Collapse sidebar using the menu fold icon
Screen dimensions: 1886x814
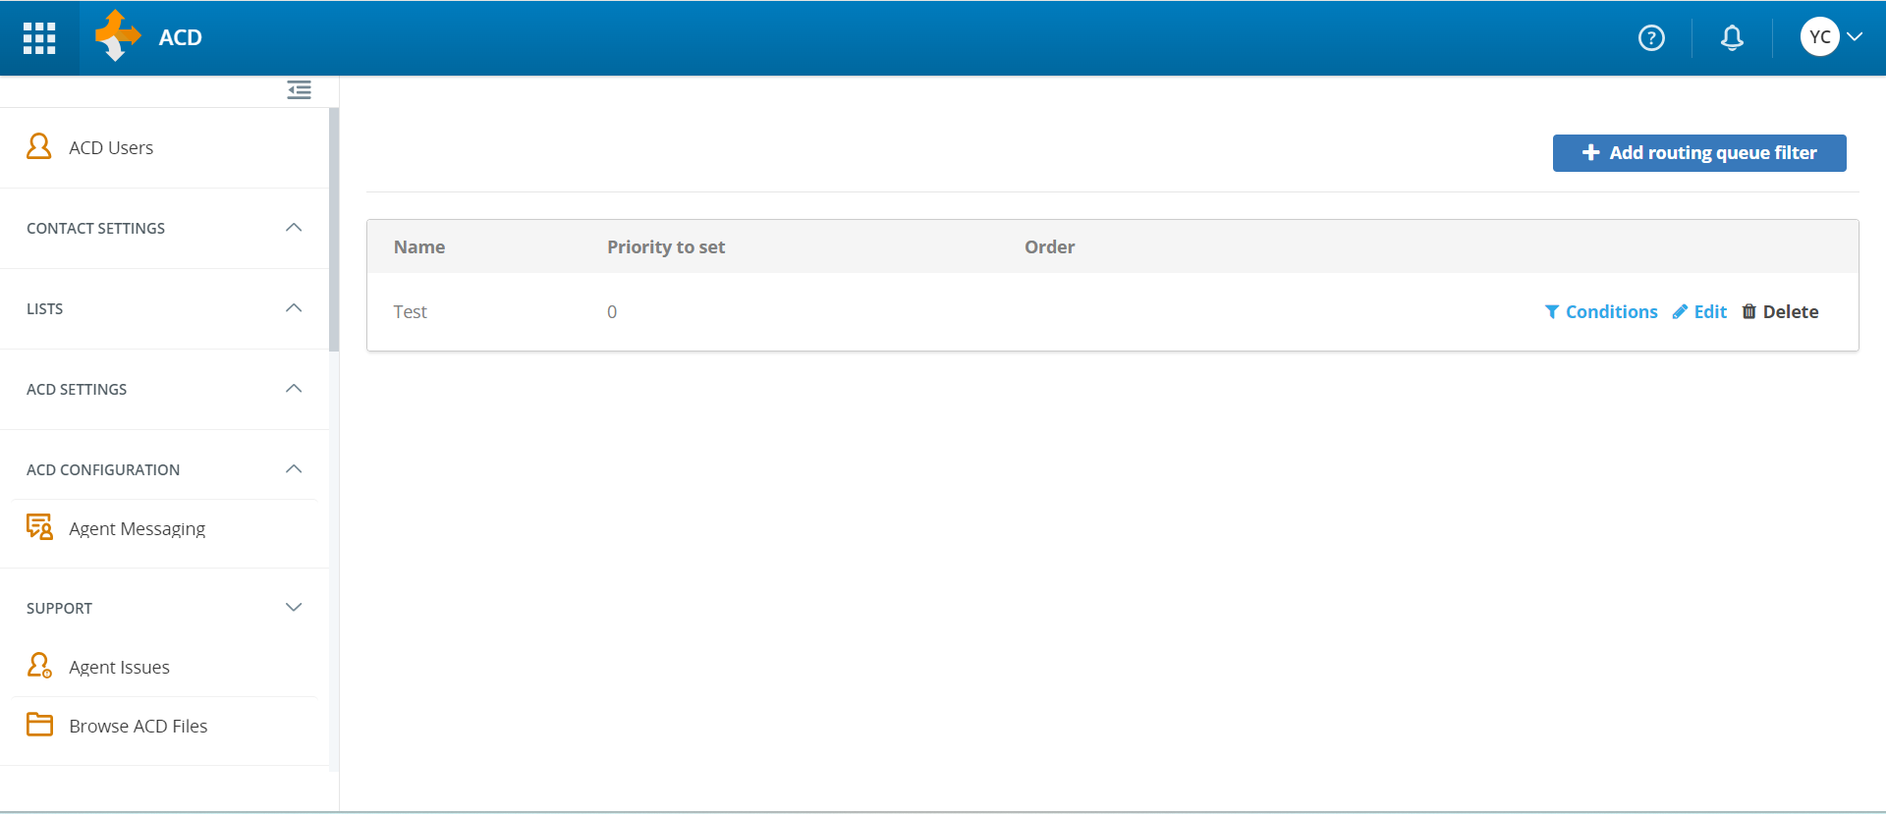tap(299, 90)
